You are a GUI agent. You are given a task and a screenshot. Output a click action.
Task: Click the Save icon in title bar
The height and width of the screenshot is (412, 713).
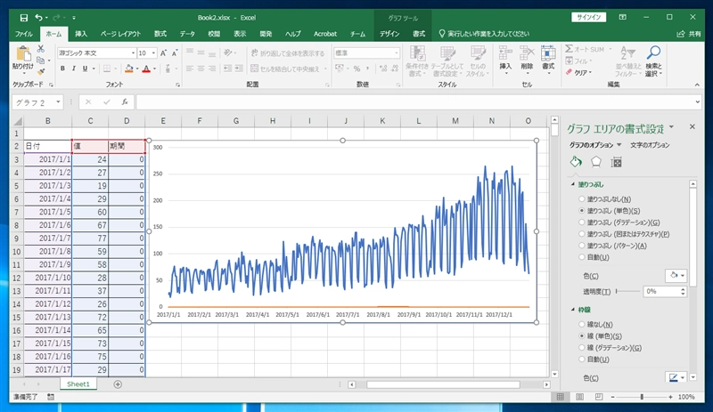pyautogui.click(x=24, y=18)
